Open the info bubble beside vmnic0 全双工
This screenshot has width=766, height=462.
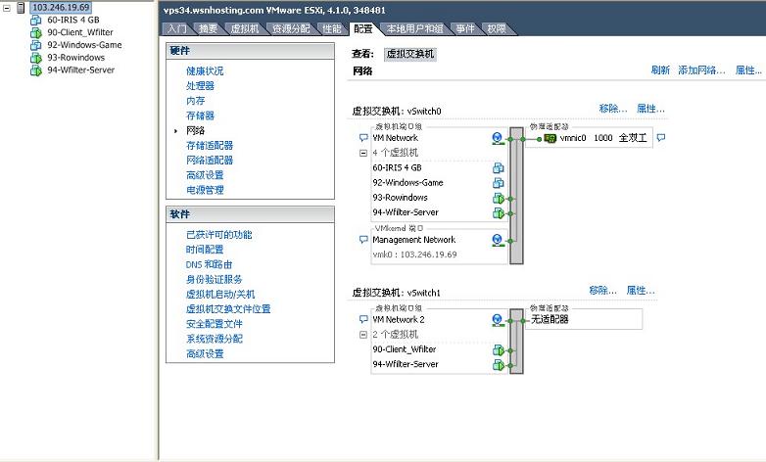660,138
